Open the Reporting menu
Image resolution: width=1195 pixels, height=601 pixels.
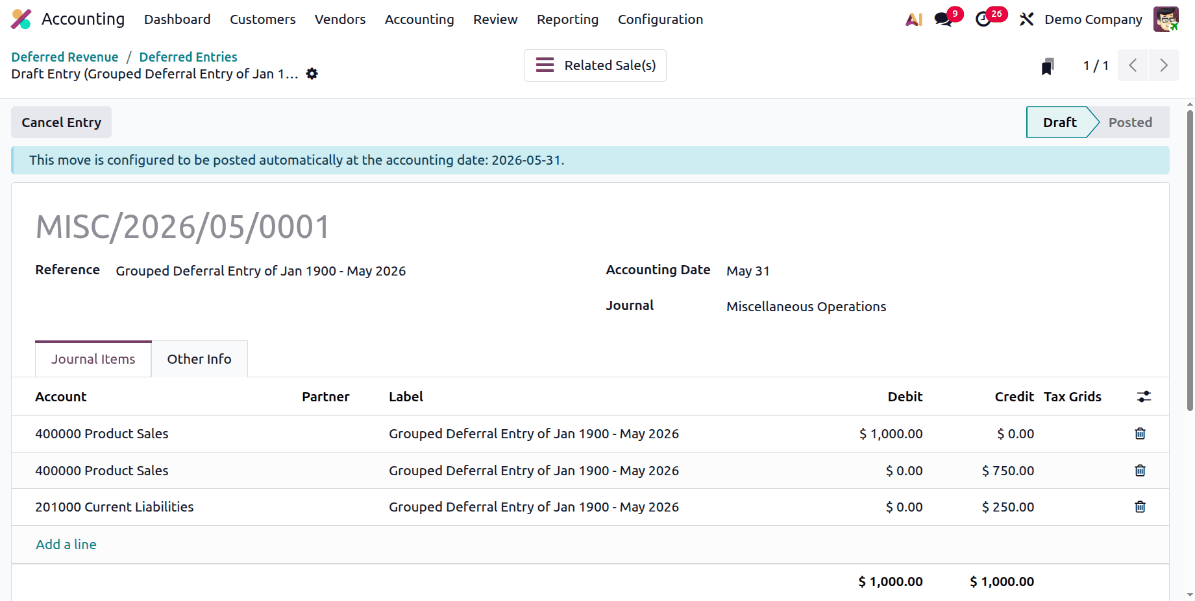[x=567, y=19]
